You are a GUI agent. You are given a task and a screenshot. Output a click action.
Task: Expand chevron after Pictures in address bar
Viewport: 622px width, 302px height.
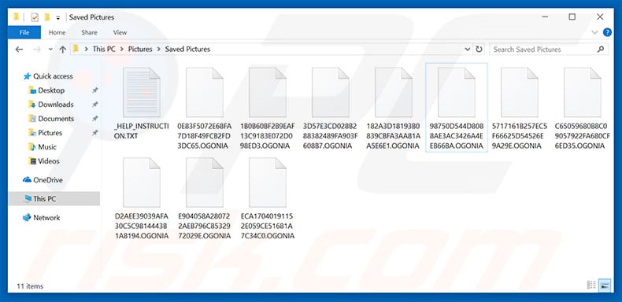point(159,49)
